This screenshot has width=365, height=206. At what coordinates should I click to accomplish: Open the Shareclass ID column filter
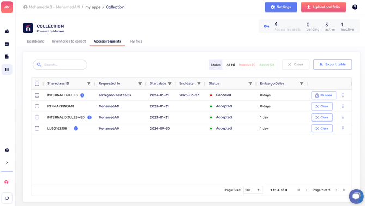point(89,83)
